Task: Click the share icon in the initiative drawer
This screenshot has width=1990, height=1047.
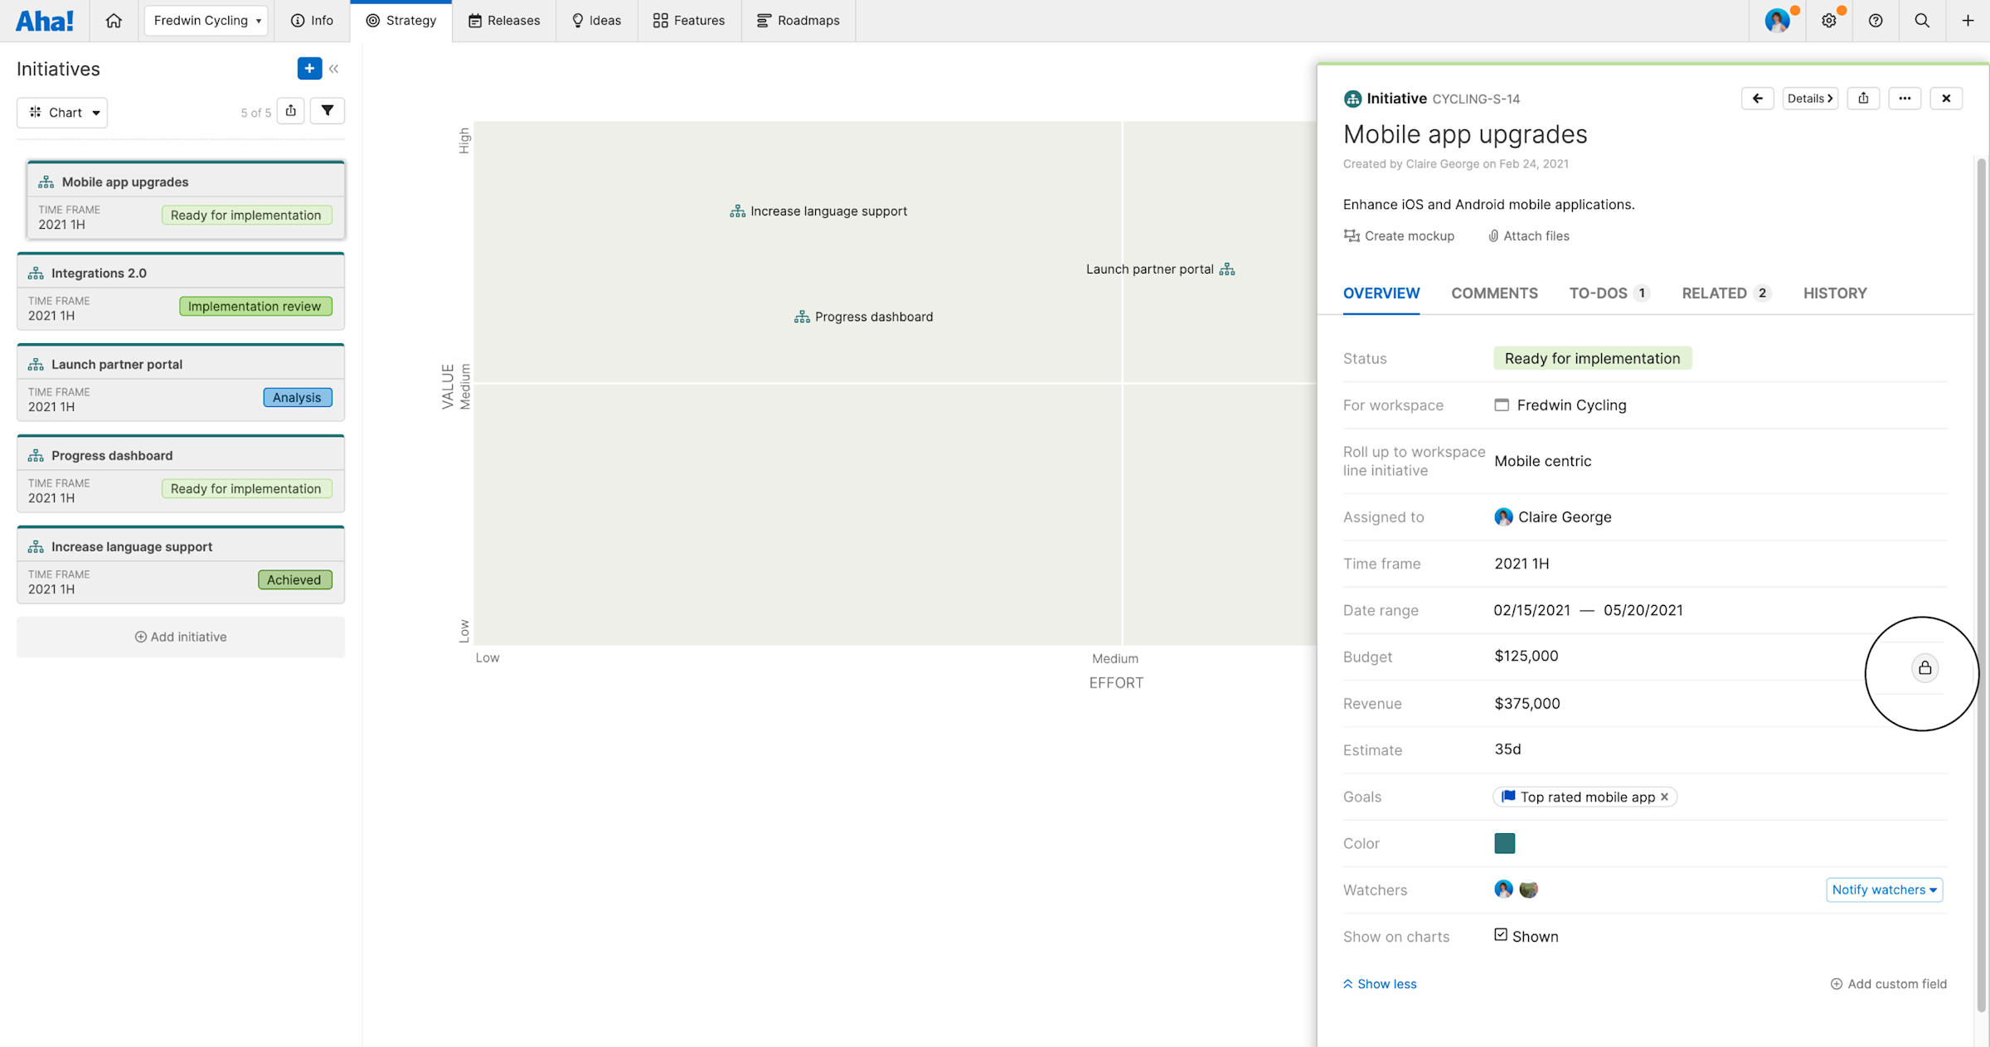Action: [1863, 98]
